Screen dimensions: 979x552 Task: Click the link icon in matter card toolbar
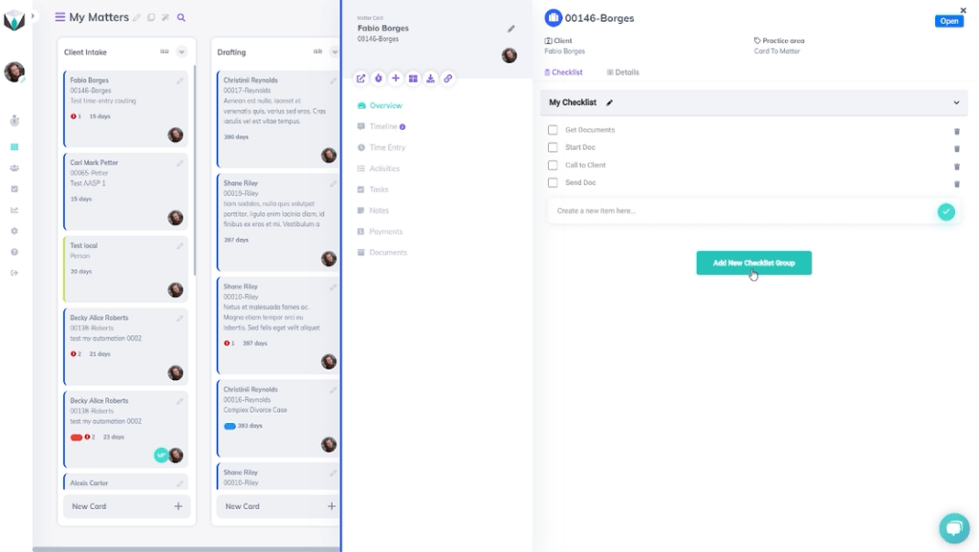click(447, 78)
